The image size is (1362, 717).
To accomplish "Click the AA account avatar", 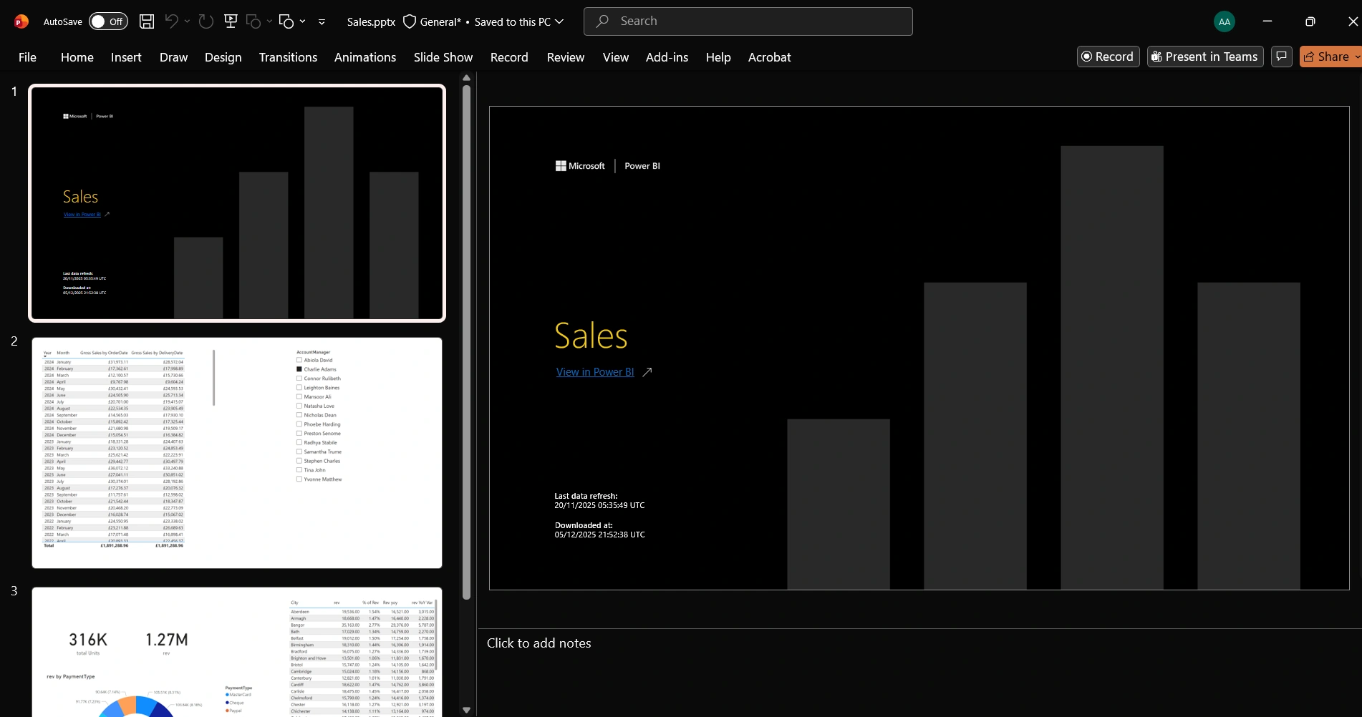I will click(x=1225, y=21).
